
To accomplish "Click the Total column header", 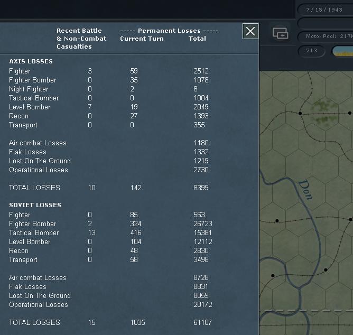I will tap(197, 39).
